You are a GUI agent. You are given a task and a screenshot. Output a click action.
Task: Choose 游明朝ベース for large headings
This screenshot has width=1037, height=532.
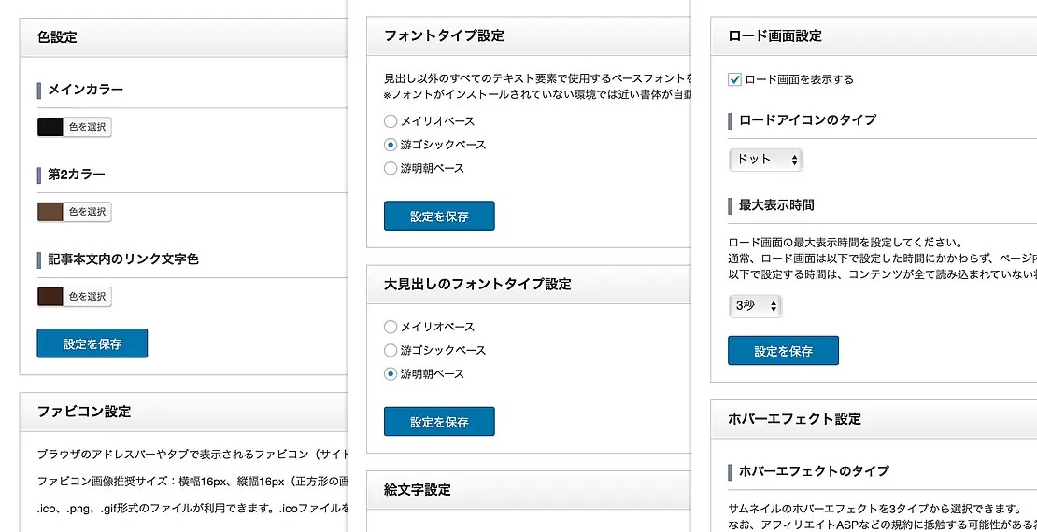(391, 373)
